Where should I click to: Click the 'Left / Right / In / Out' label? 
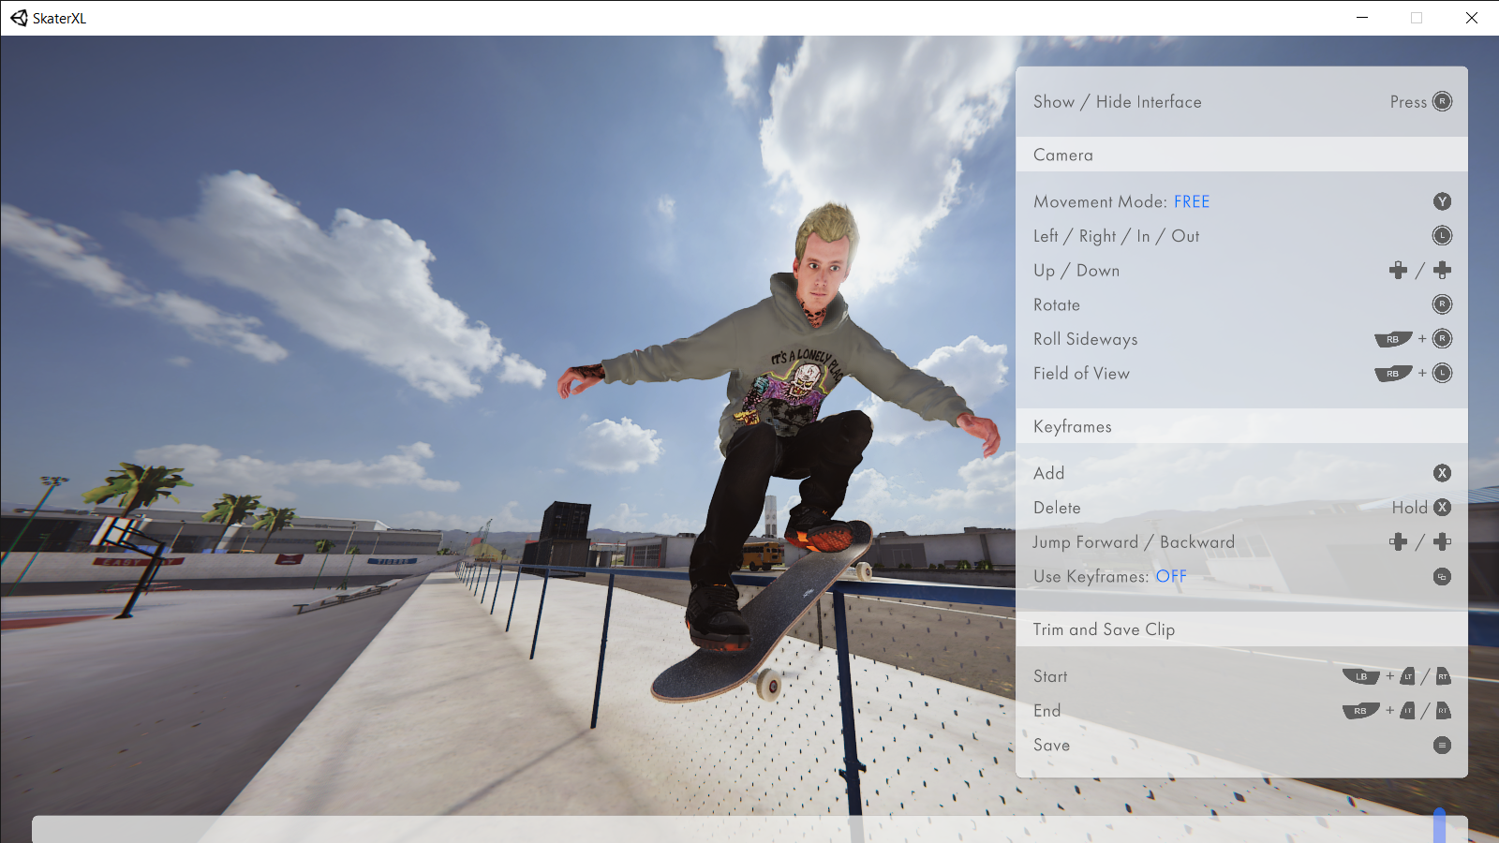(x=1117, y=236)
